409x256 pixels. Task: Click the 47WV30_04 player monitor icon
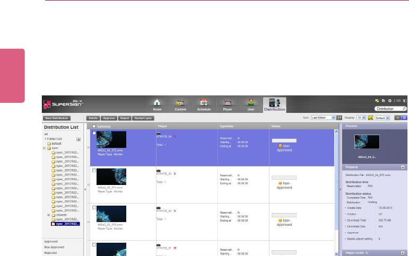click(x=158, y=134)
